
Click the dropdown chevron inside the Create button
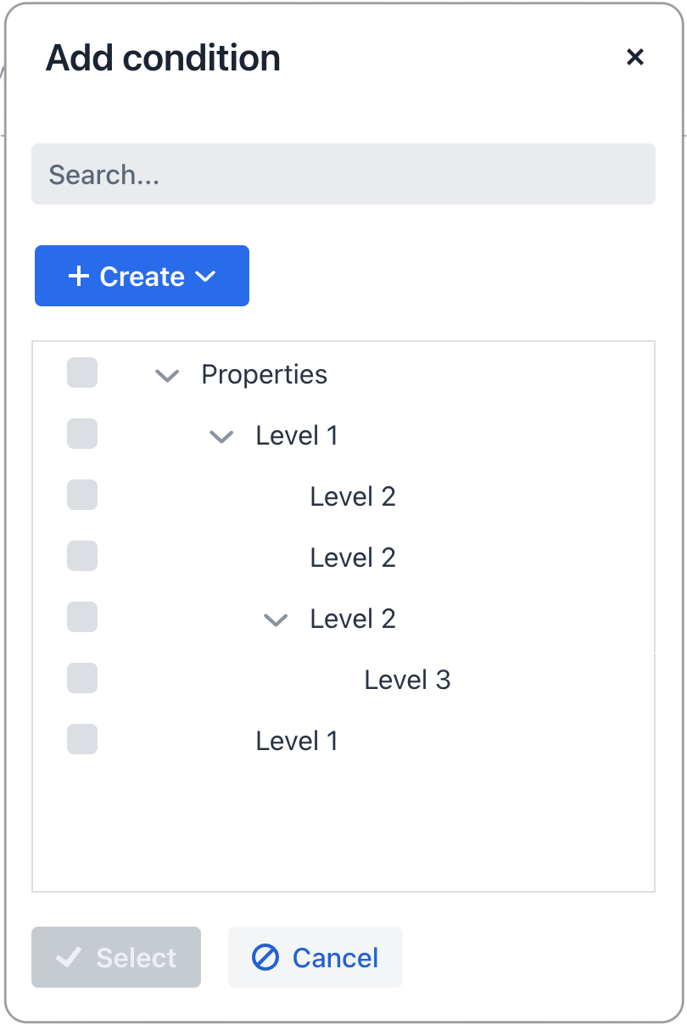click(x=204, y=276)
